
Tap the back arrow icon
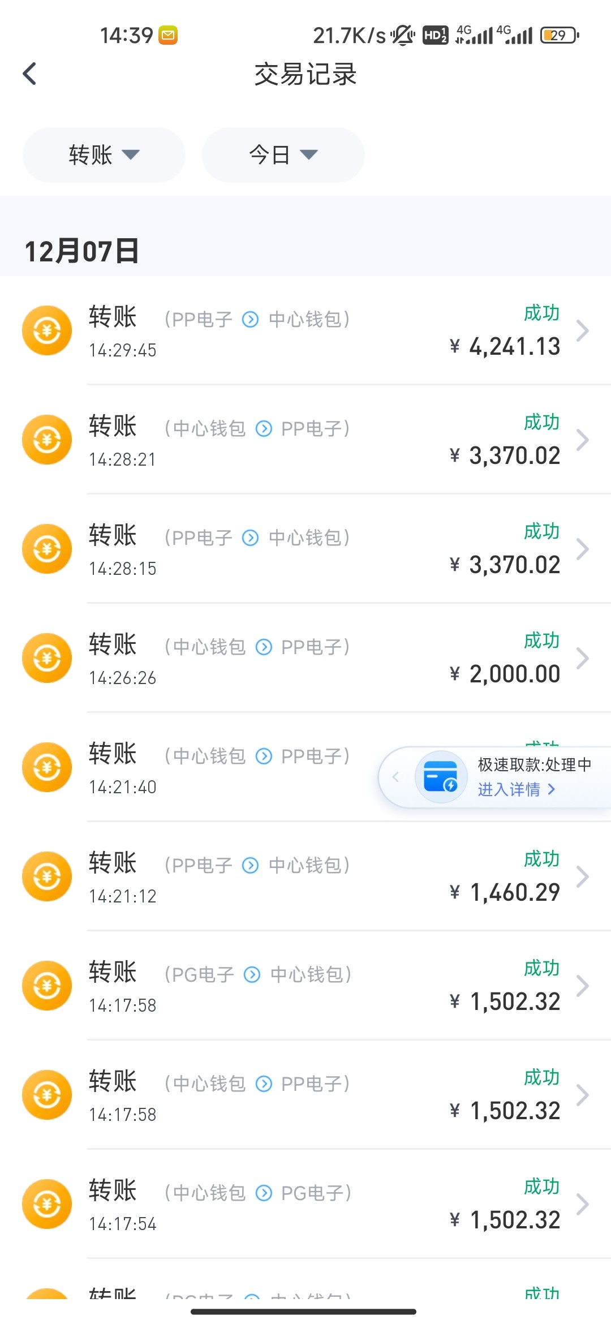(30, 74)
